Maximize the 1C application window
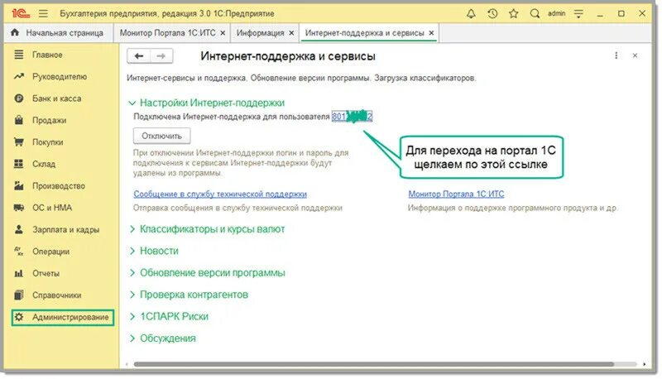Screen dimensions: 662x379 tap(621, 13)
